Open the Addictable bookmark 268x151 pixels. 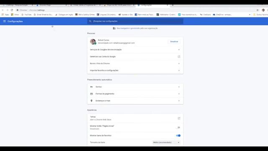pos(166,15)
